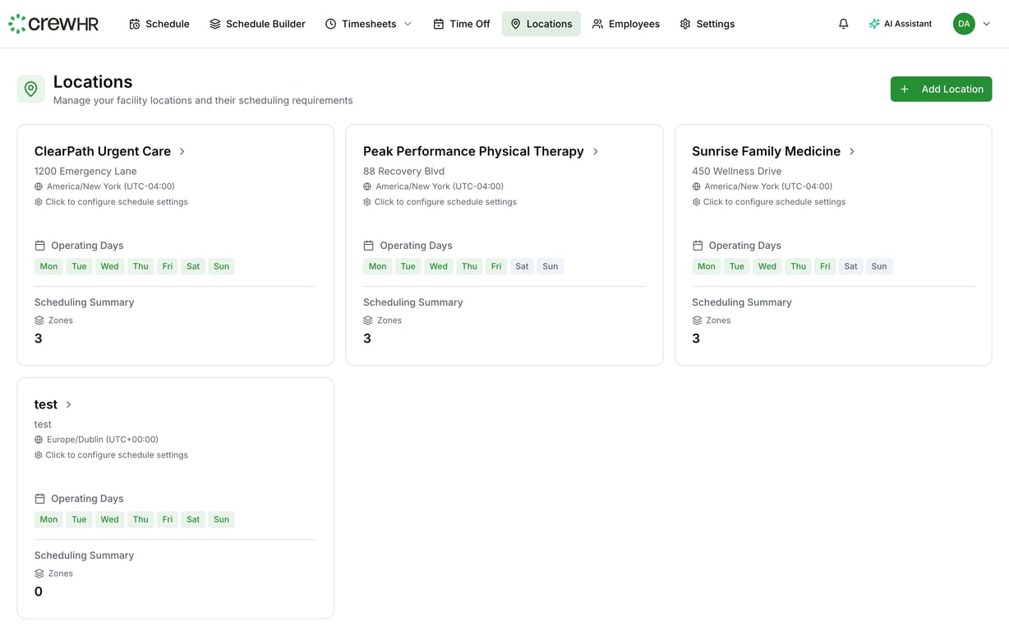
Task: Open the user account dropdown chevron
Action: tap(987, 24)
